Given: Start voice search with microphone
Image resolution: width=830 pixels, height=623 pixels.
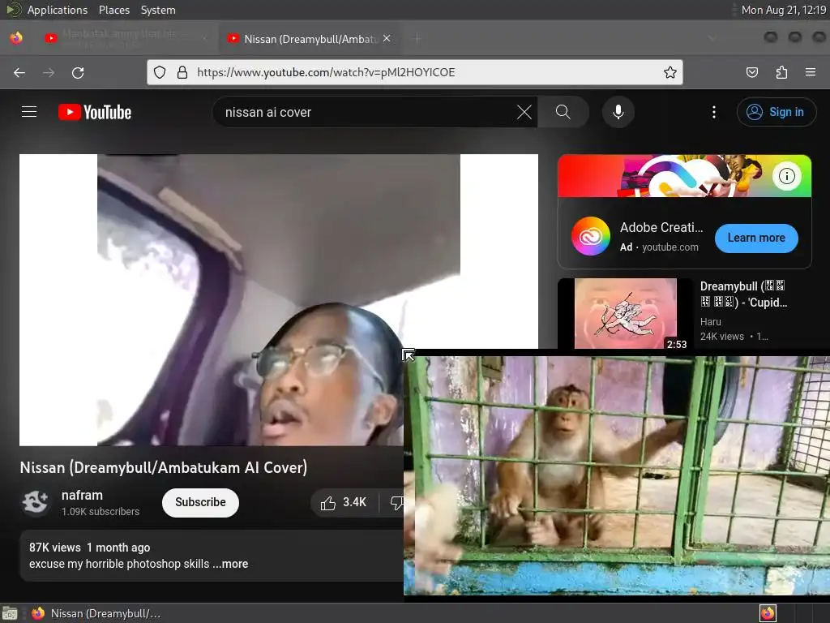Looking at the screenshot, I should (618, 112).
